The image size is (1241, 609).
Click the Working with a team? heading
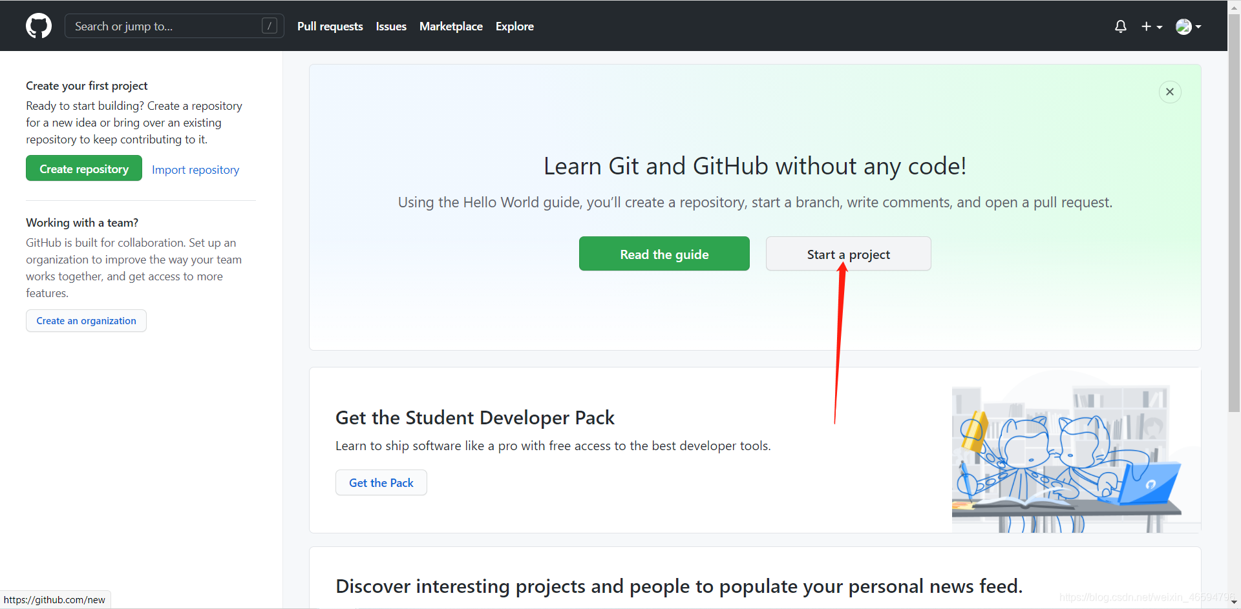point(82,223)
